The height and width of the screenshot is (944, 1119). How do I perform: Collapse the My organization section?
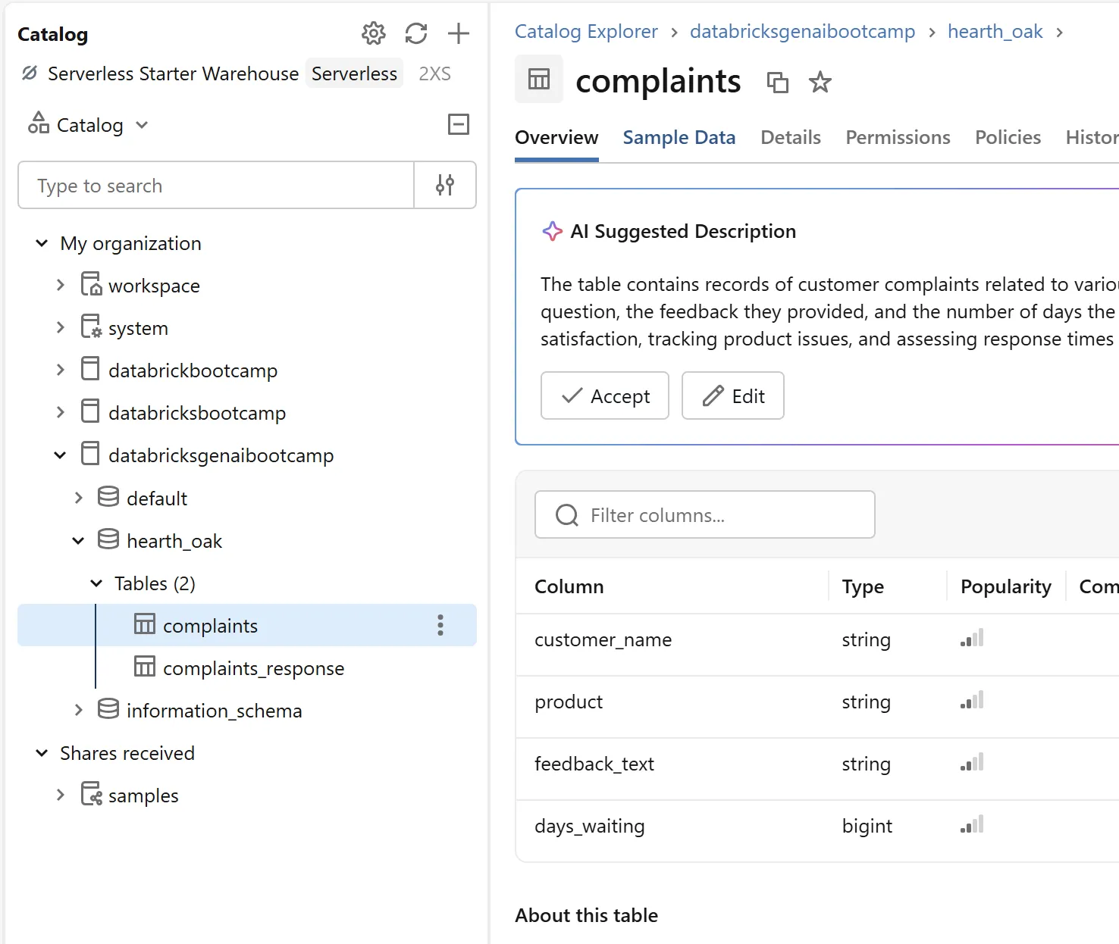coord(42,243)
